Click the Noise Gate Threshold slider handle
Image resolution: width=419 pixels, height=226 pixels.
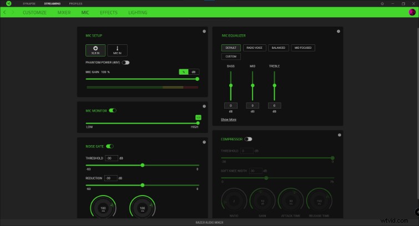click(143, 165)
